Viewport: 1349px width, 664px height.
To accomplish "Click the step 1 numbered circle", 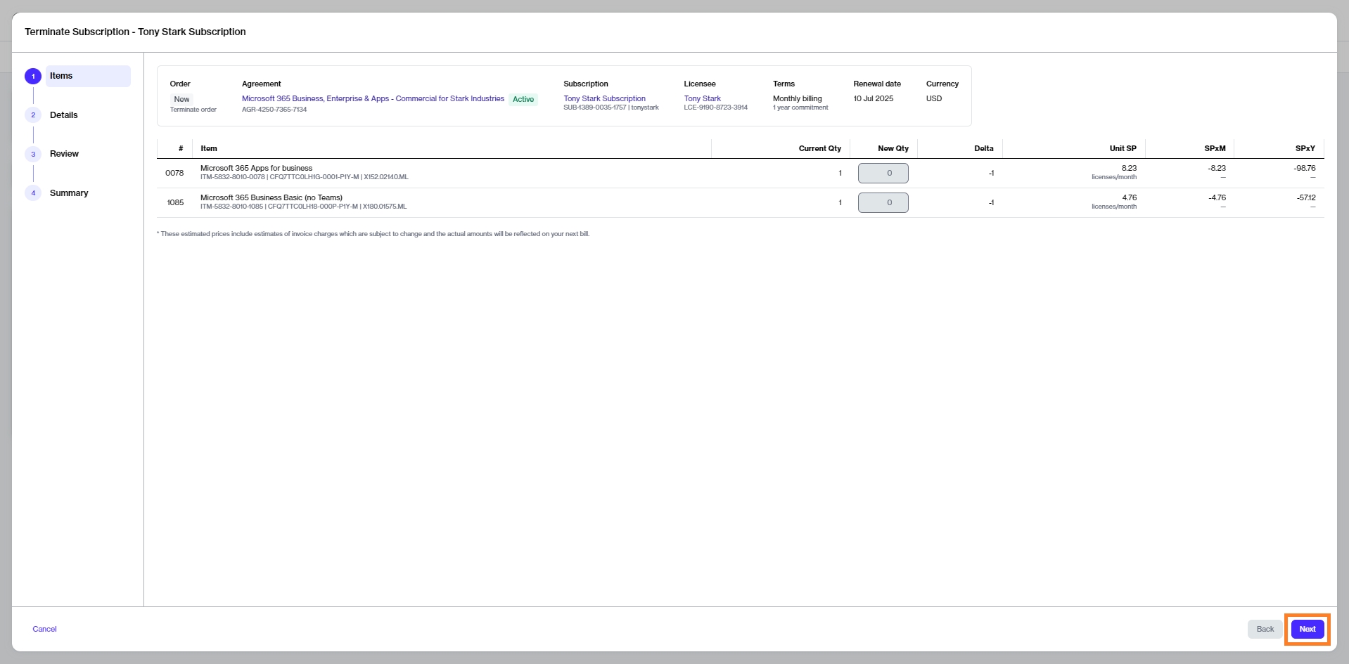I will pyautogui.click(x=33, y=76).
